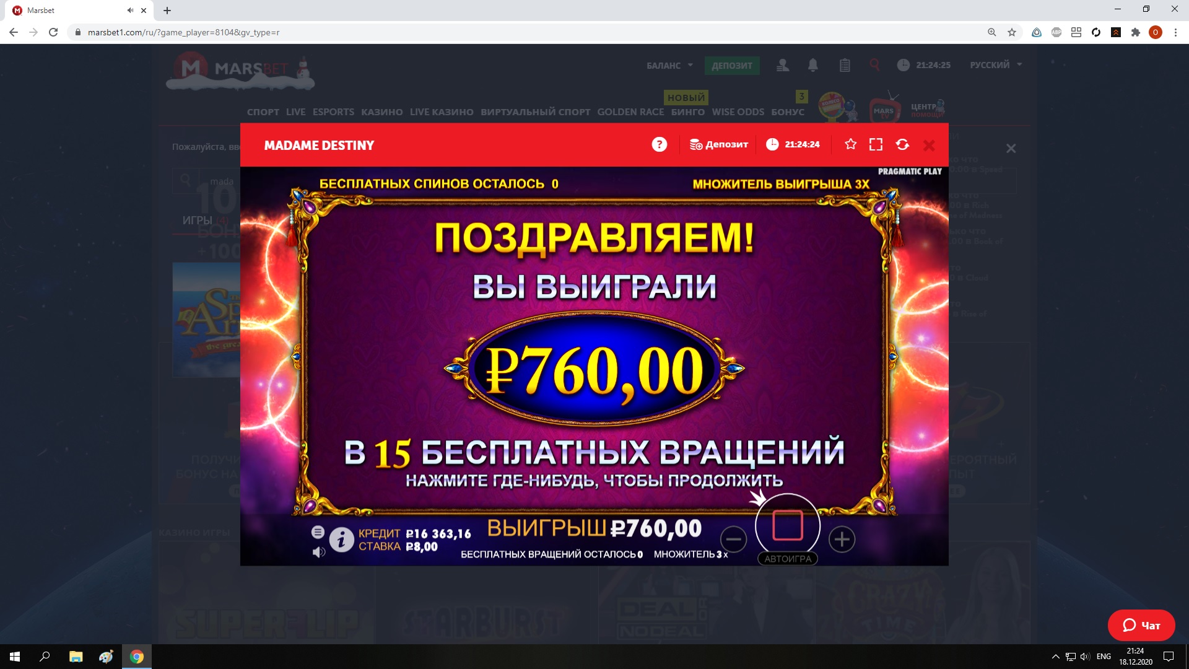Switch game to fullscreen mode
1189x669 pixels.
pos(876,144)
